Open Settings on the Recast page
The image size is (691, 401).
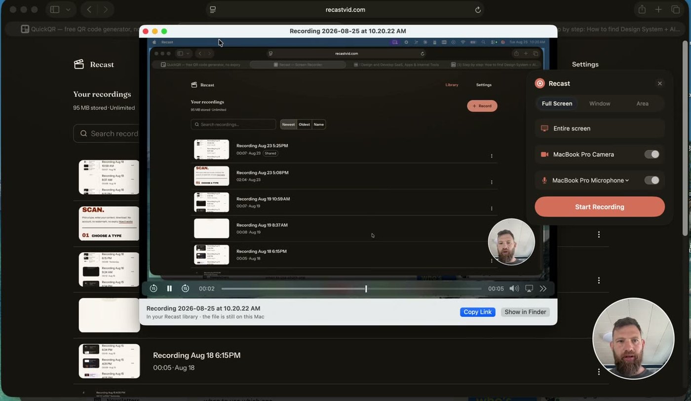pyautogui.click(x=585, y=64)
